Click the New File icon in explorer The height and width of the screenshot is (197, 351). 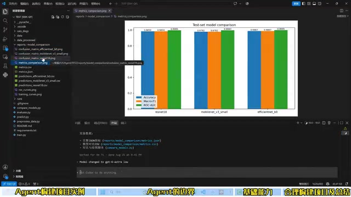click(x=53, y=17)
